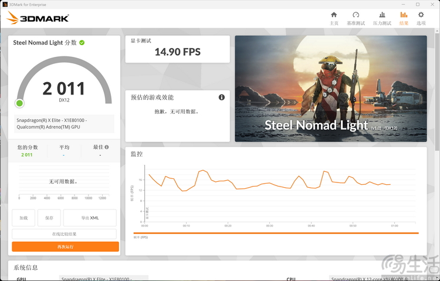Click the Snapdragon X Elite GPU name box
The height and width of the screenshot is (281, 440).
[65, 124]
